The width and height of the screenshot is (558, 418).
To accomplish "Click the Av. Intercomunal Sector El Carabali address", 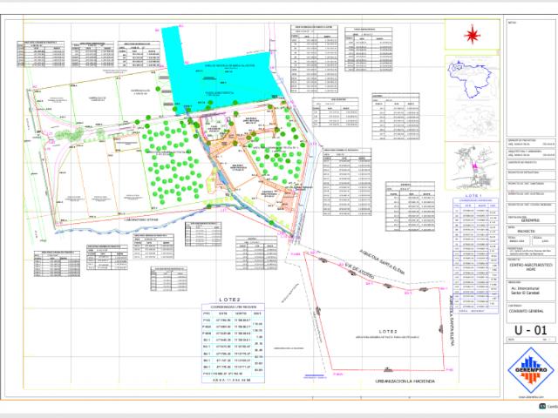I will (x=525, y=291).
